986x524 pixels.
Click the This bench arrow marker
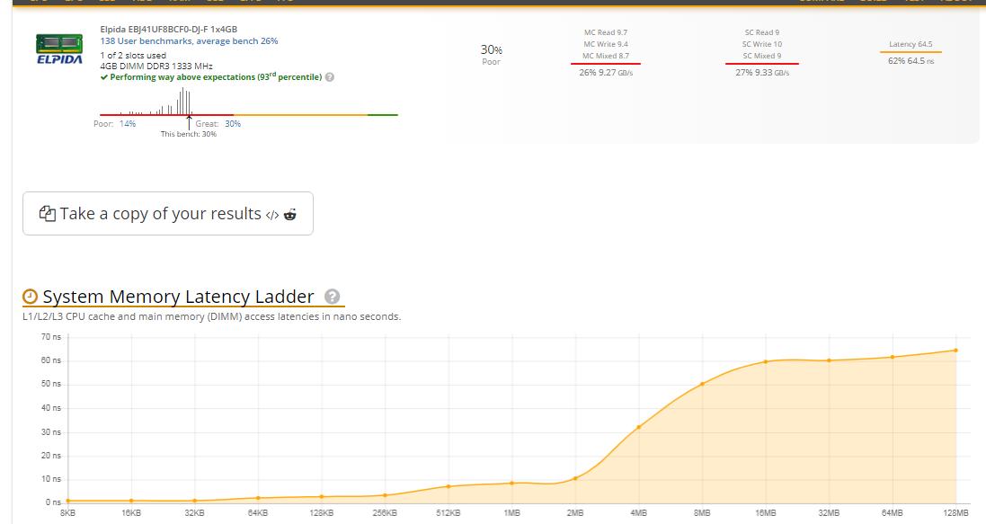coord(190,122)
